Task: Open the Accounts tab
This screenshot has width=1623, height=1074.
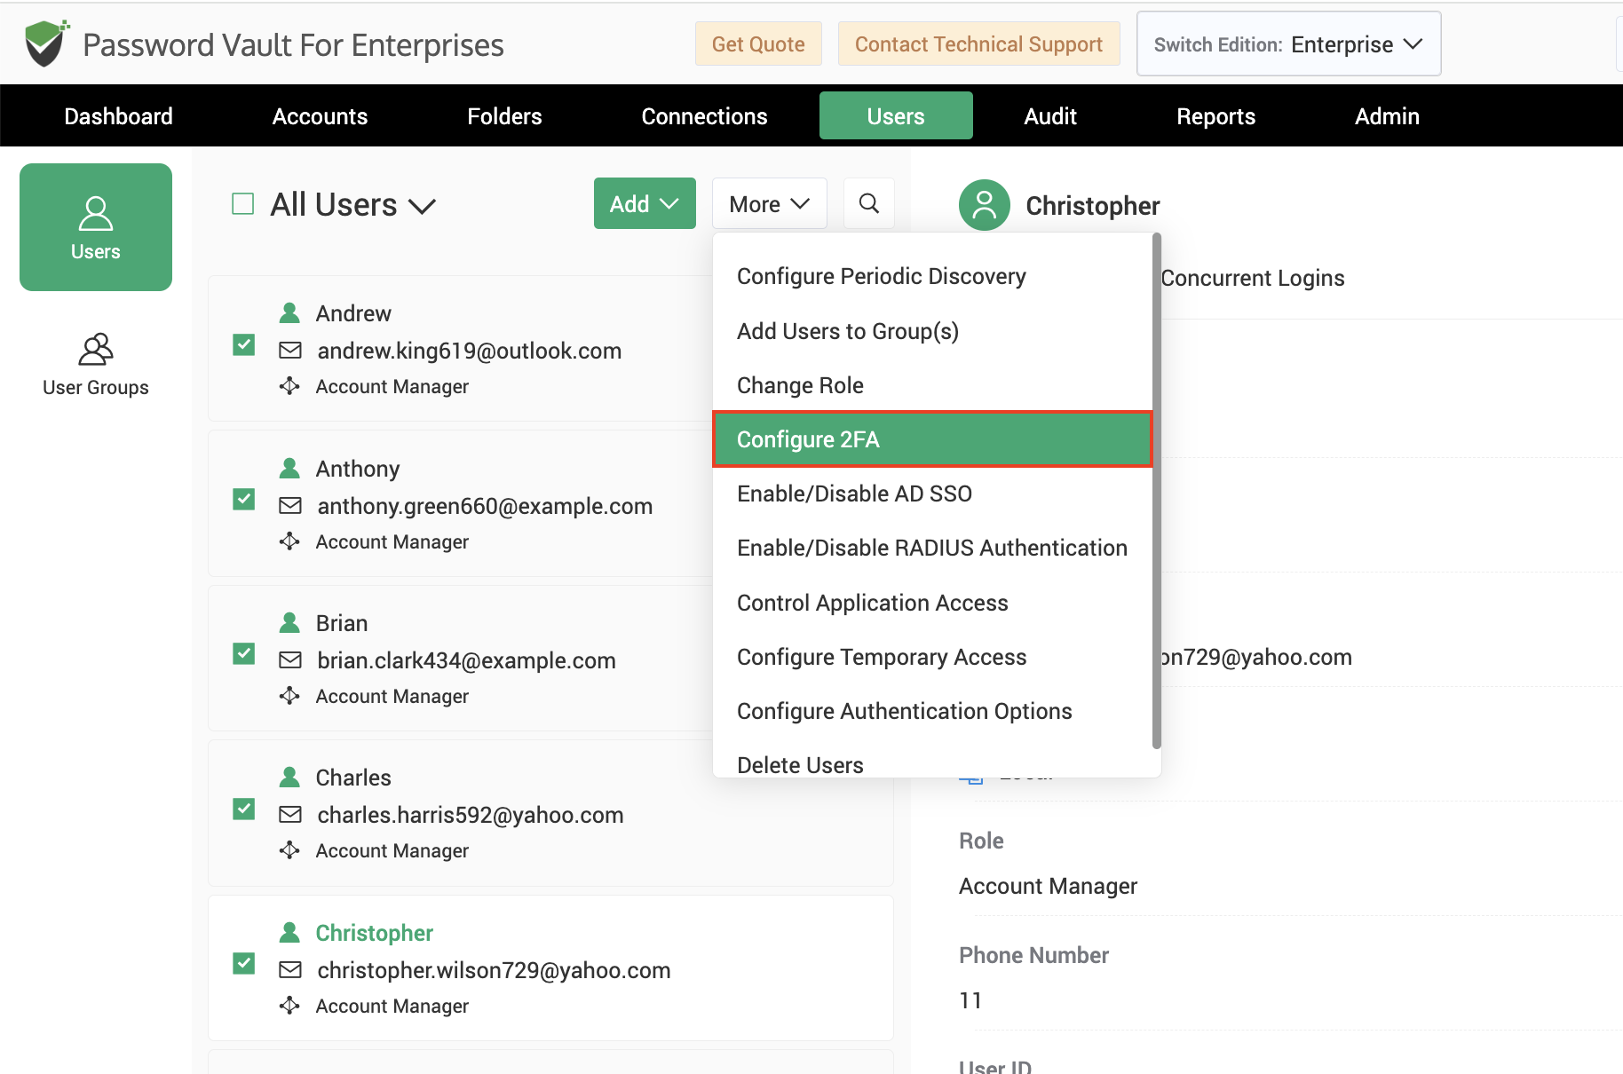Action: point(320,116)
